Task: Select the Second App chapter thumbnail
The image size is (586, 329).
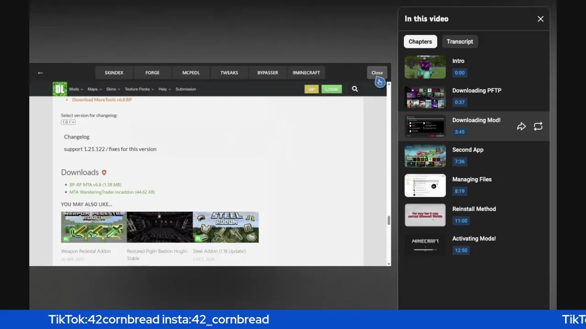Action: click(x=425, y=156)
